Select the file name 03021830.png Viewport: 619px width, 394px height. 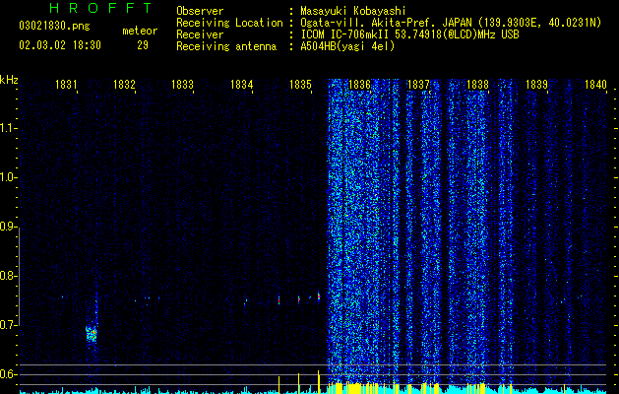[54, 26]
